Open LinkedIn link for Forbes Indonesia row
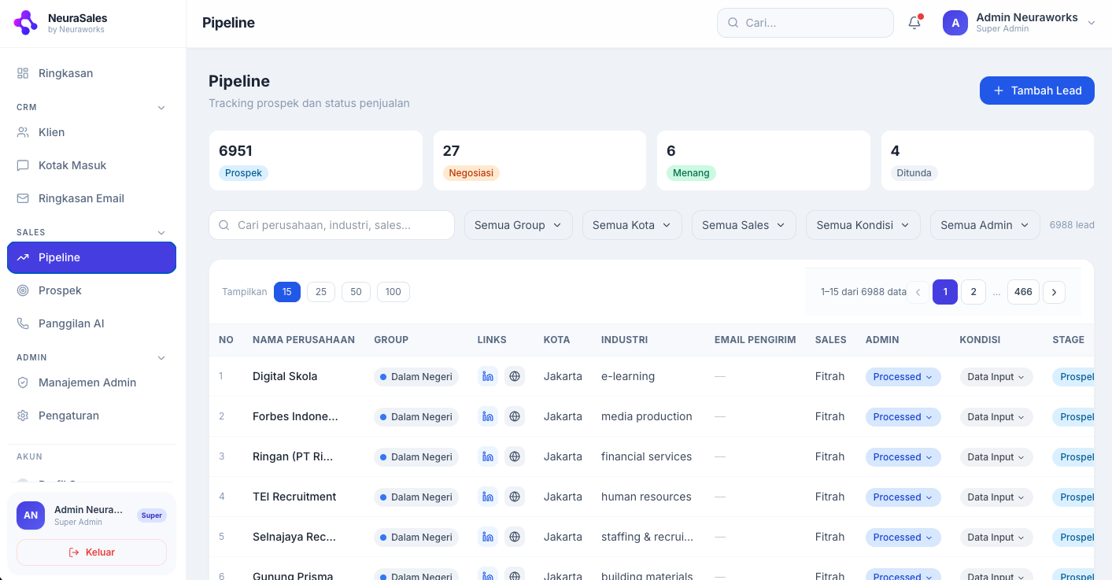The width and height of the screenshot is (1112, 580). [x=488, y=416]
